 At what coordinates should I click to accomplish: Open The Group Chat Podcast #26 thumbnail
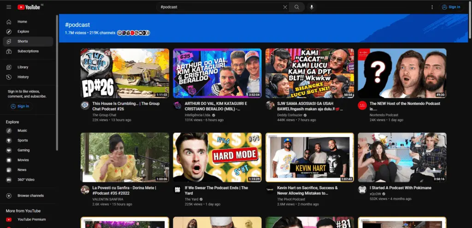point(124,73)
